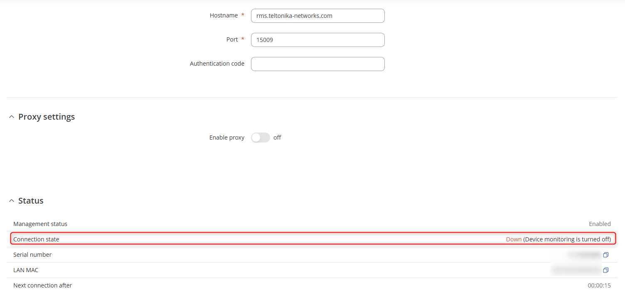Collapse the Status section chevron arrow
This screenshot has height=295, width=625.
click(x=12, y=201)
